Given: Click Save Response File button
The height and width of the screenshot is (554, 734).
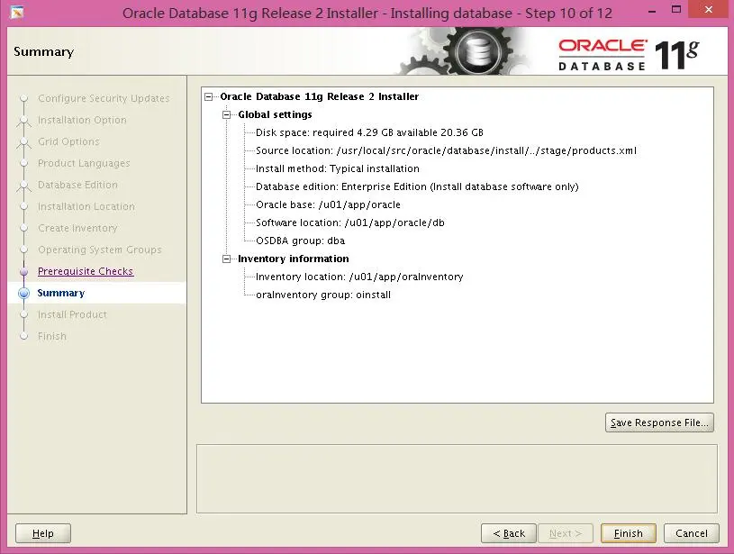Looking at the screenshot, I should [659, 422].
